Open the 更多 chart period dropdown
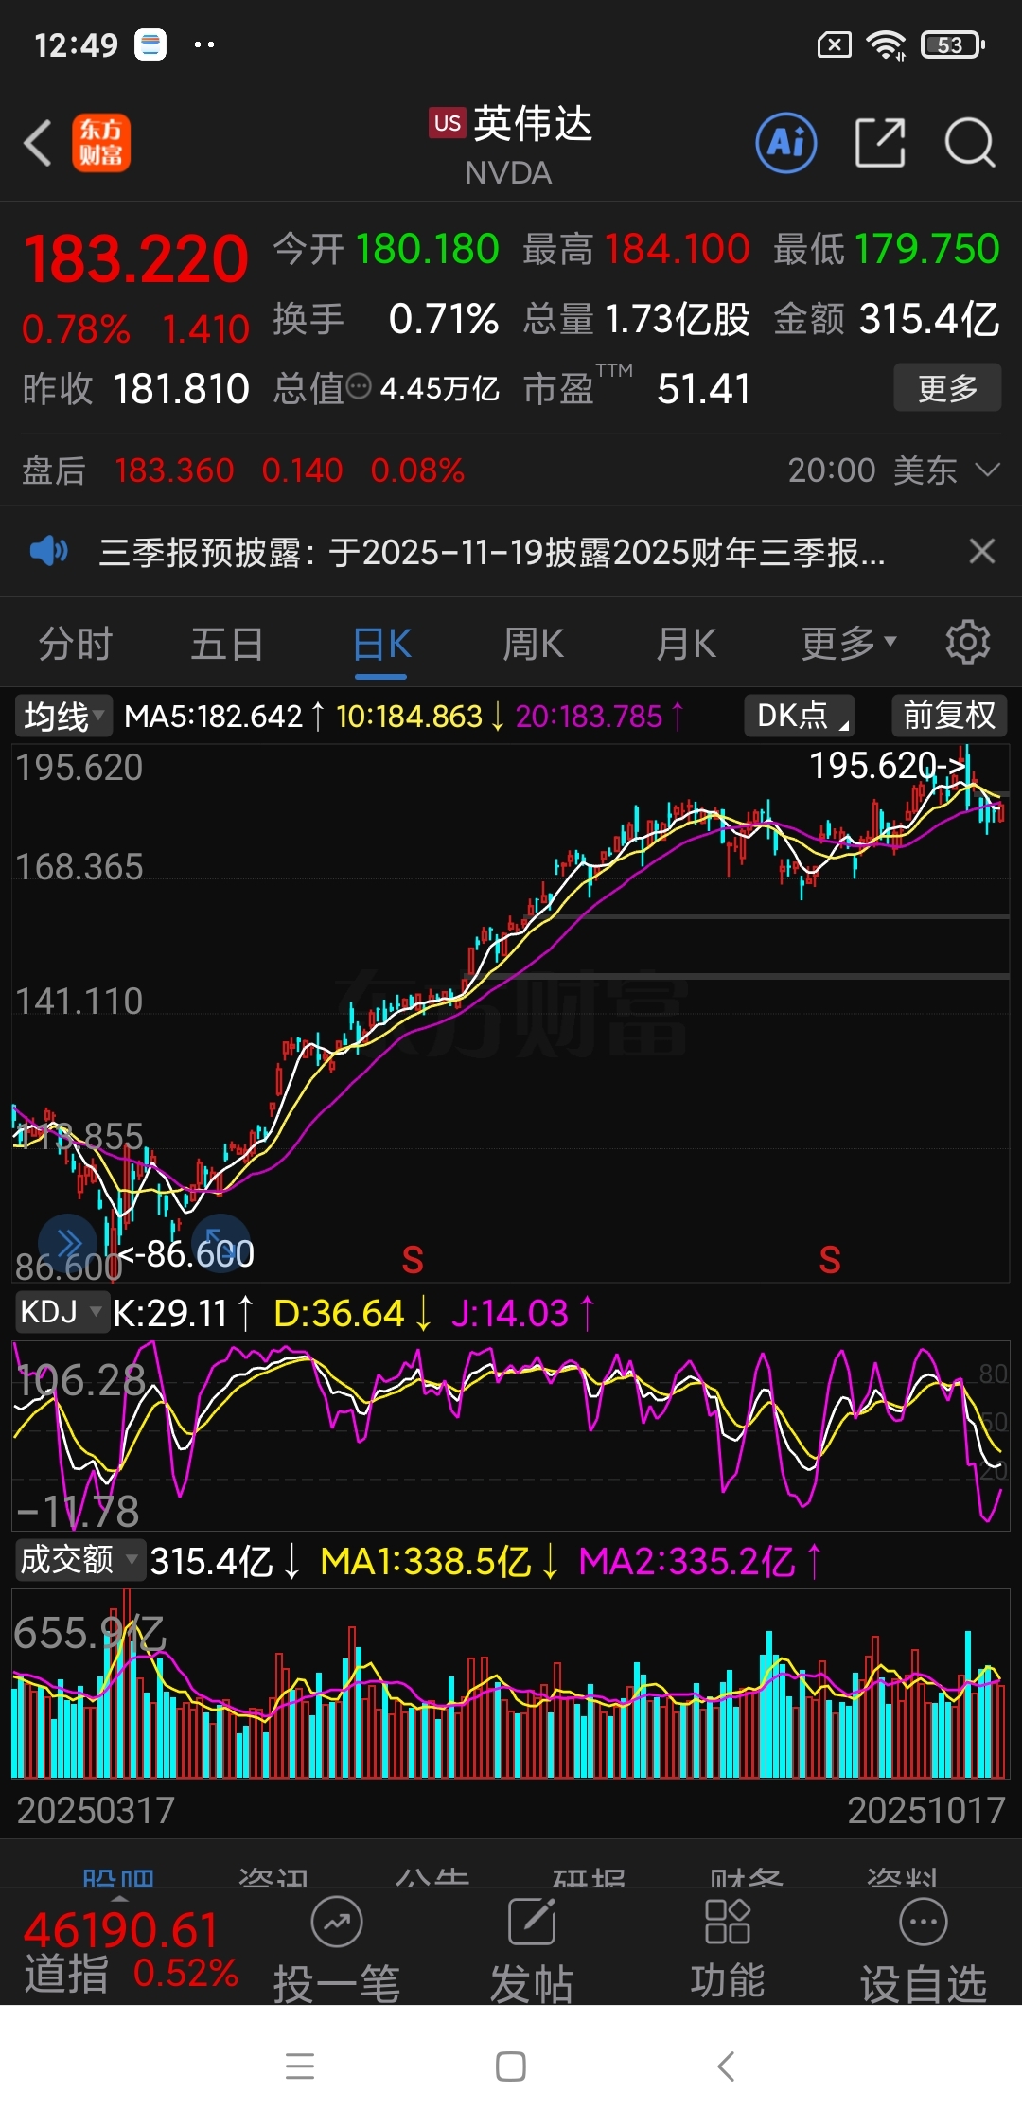This screenshot has height=2128, width=1022. point(849,644)
